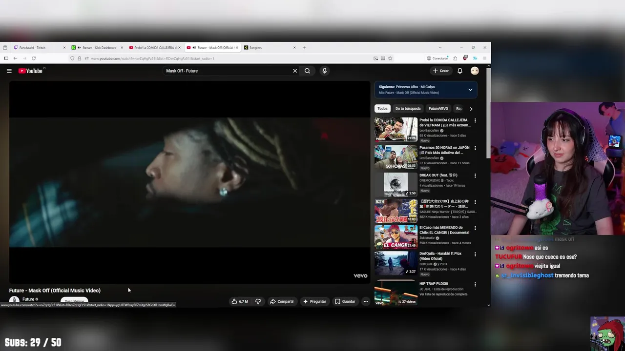
Task: Switch to the Stream - Kick Dashboard tab
Action: [x=98, y=48]
